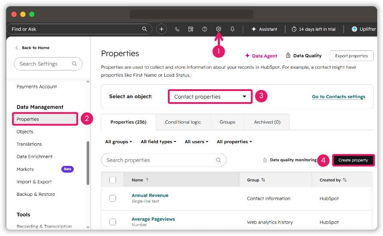The height and width of the screenshot is (236, 383).
Task: Select Translations in the sidebar
Action: (29, 144)
